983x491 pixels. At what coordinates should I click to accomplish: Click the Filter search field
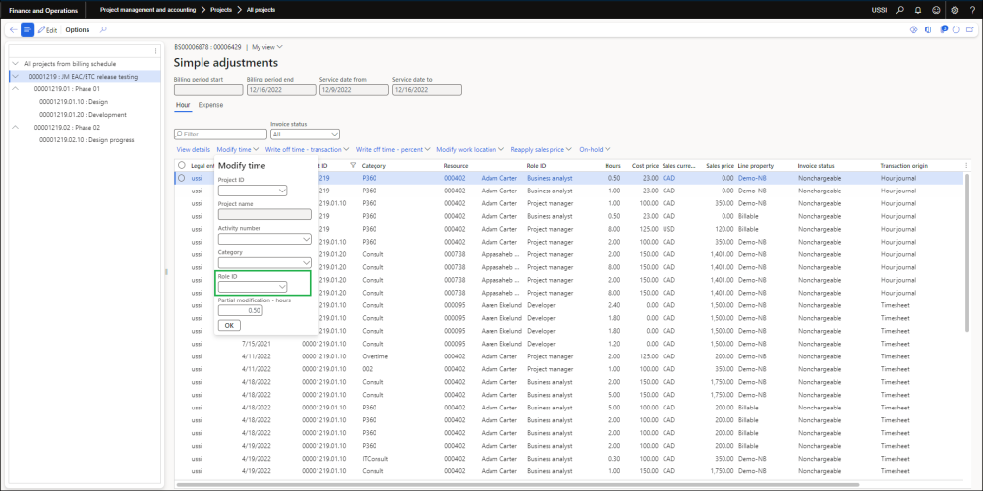click(221, 134)
